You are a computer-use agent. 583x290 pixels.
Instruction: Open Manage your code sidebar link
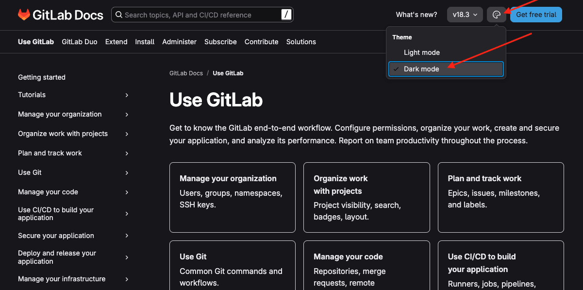coord(48,192)
